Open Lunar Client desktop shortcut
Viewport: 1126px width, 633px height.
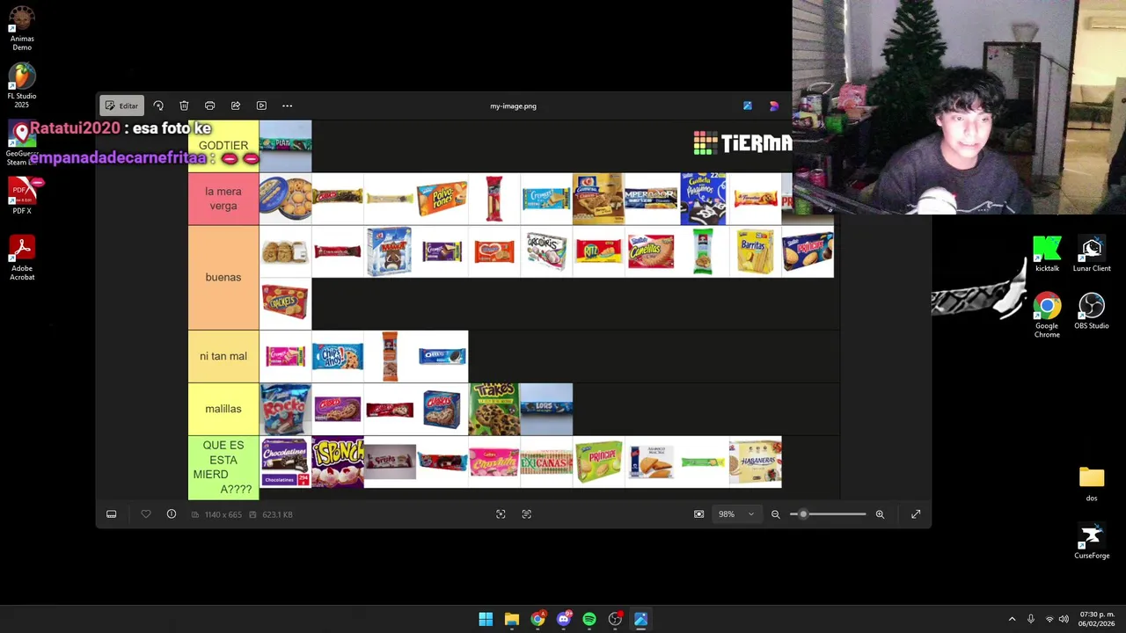(1092, 254)
